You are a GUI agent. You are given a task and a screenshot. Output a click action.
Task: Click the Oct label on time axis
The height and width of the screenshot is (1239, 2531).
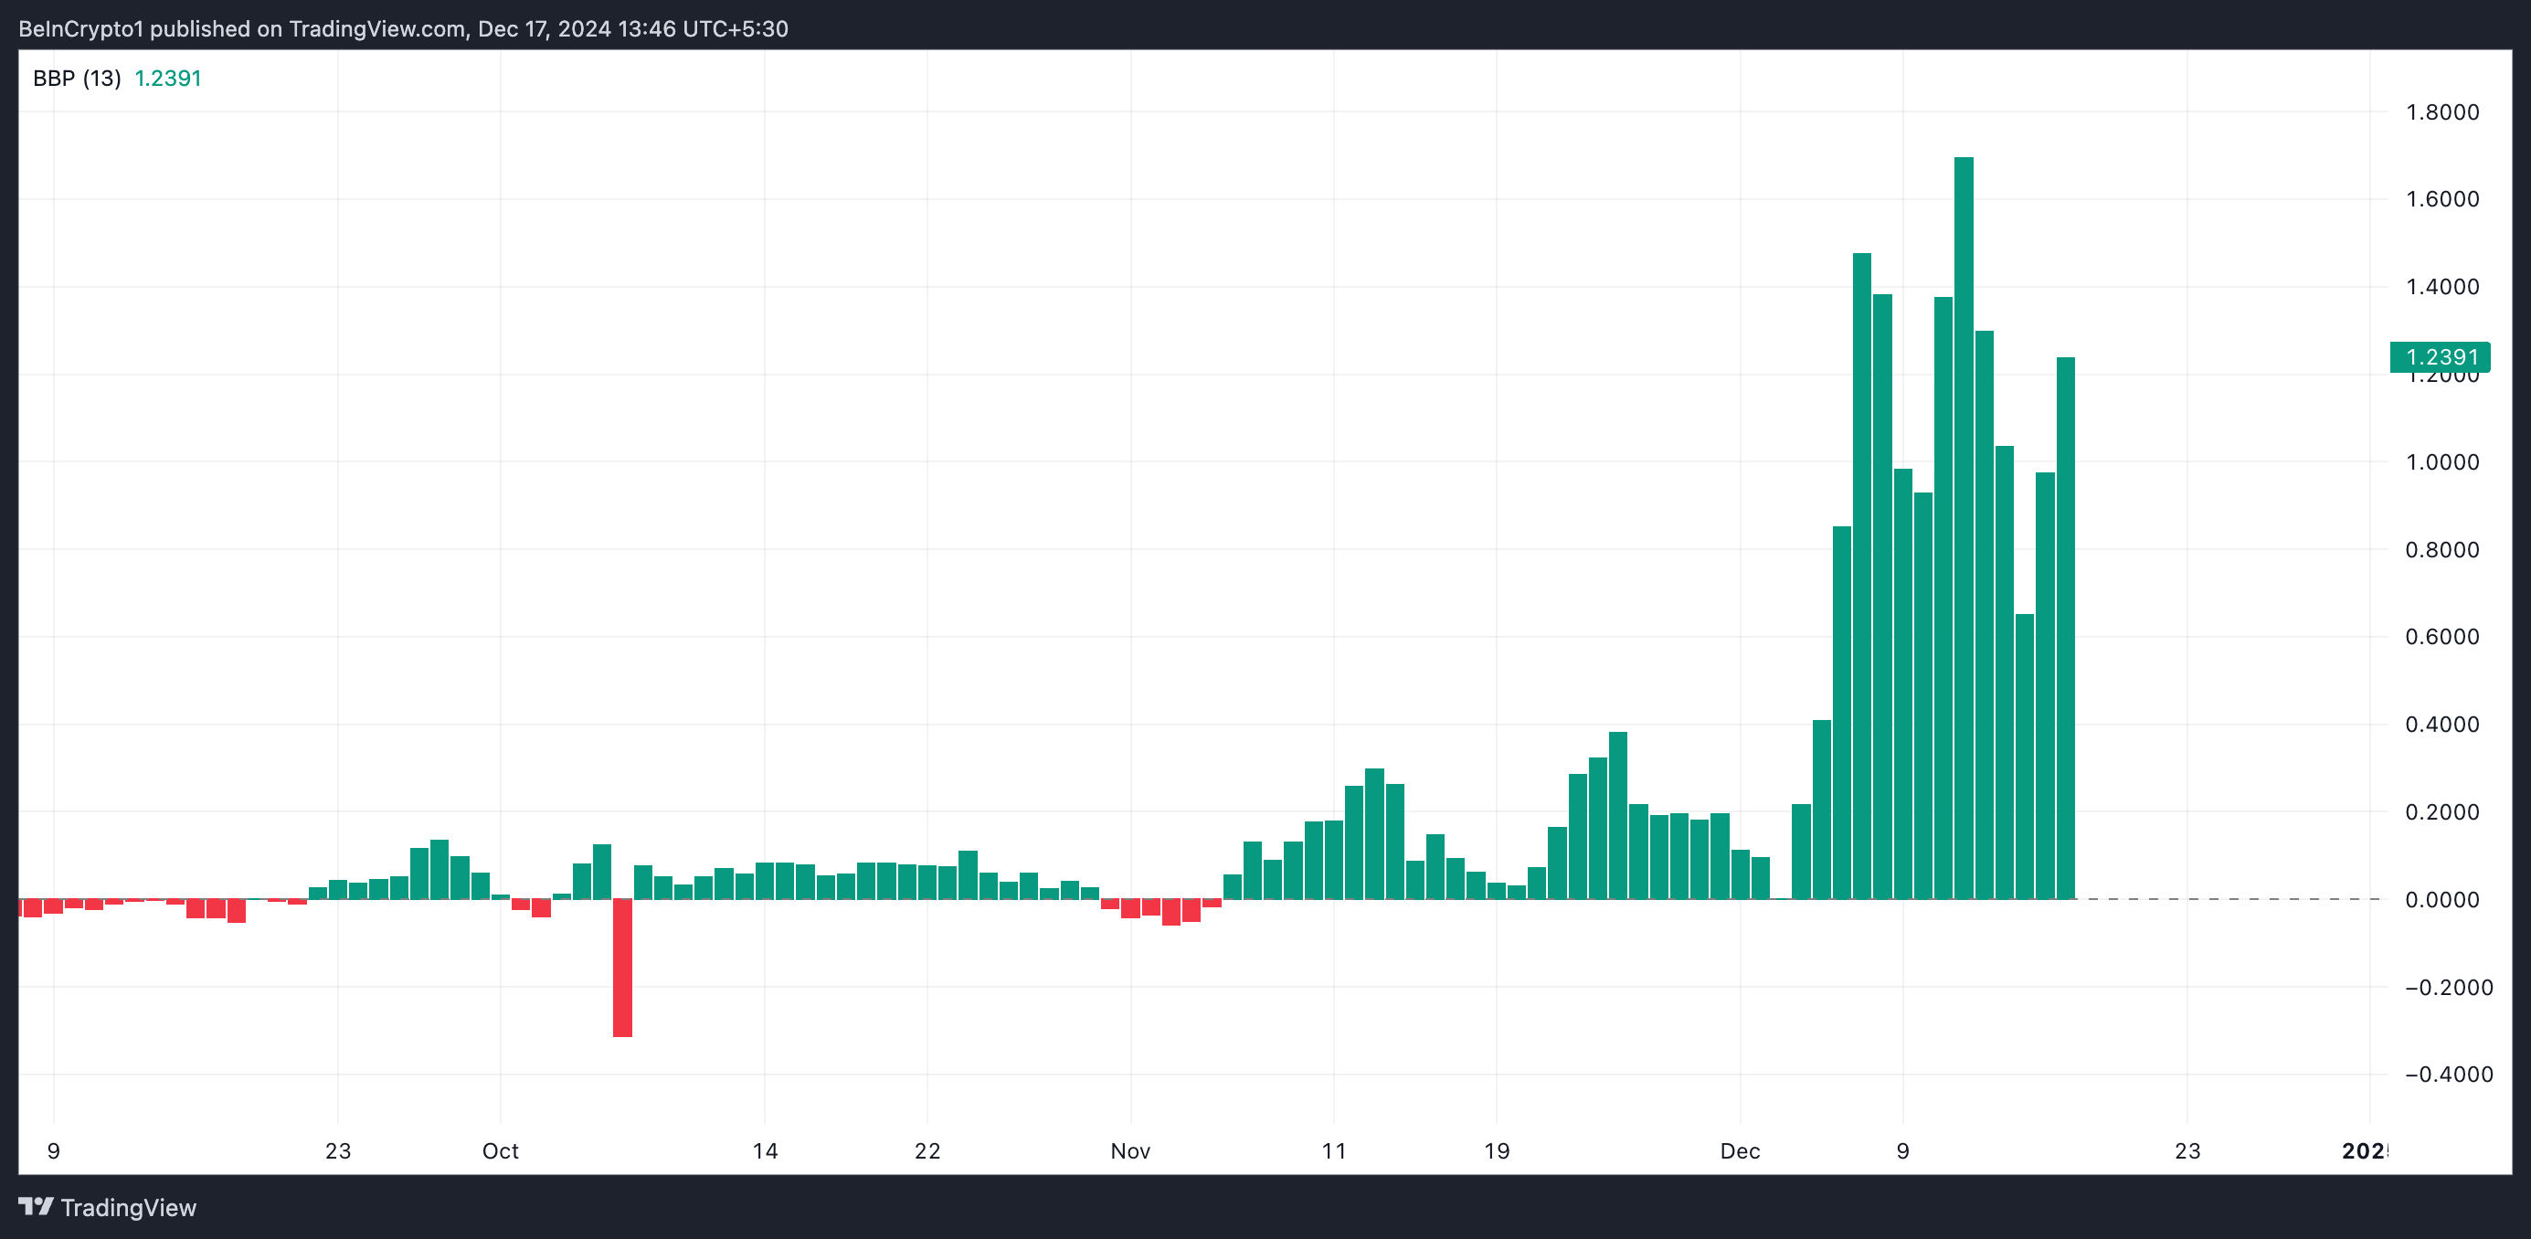[500, 1150]
